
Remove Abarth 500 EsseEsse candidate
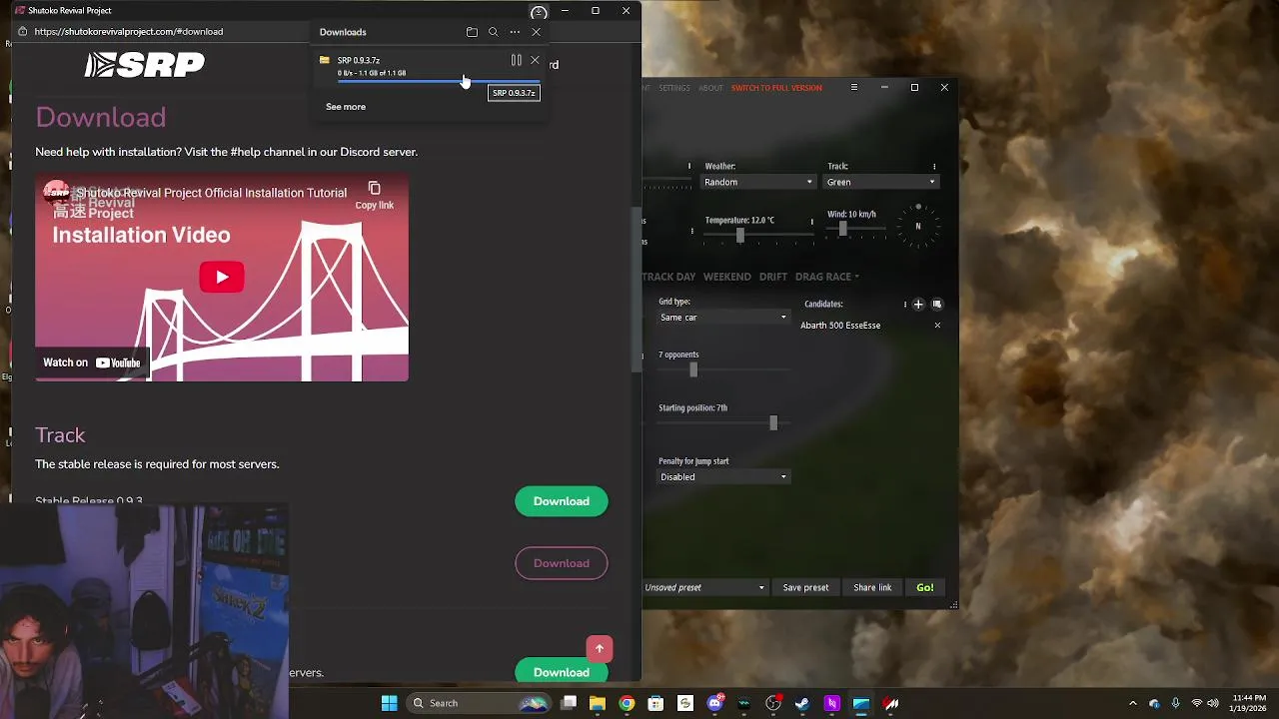coord(937,326)
